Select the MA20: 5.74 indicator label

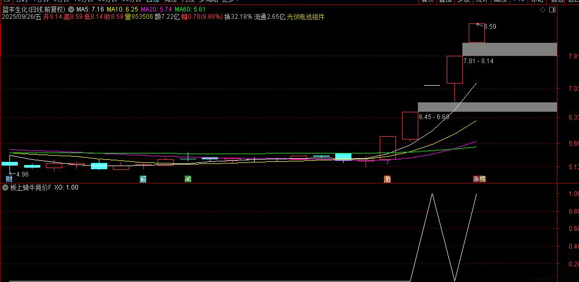157,9
